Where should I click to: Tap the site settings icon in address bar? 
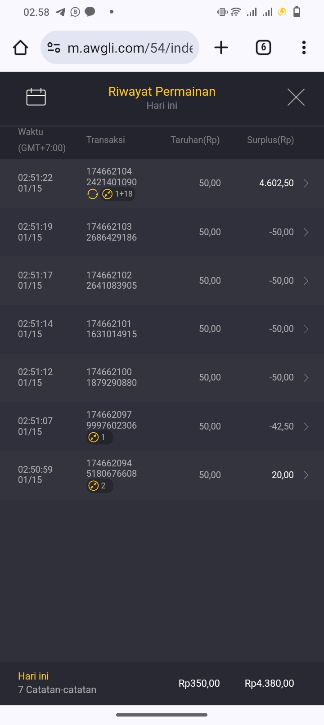54,48
